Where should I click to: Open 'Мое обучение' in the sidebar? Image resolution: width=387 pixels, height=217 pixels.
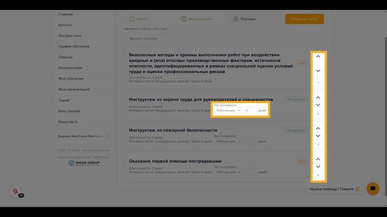click(71, 79)
